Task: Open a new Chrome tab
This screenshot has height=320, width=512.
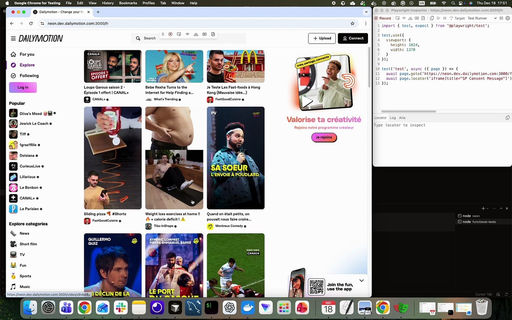Action: (x=98, y=12)
